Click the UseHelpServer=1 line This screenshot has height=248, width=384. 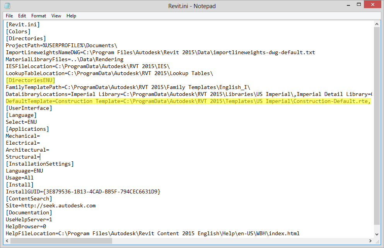(29, 220)
